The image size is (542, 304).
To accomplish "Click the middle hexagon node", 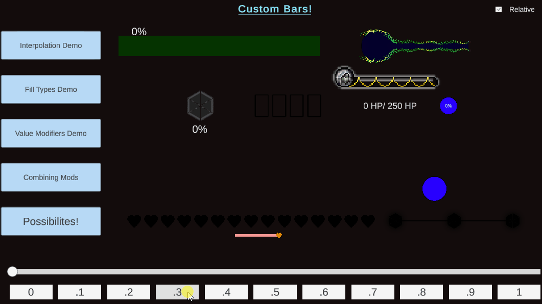I will click(454, 221).
